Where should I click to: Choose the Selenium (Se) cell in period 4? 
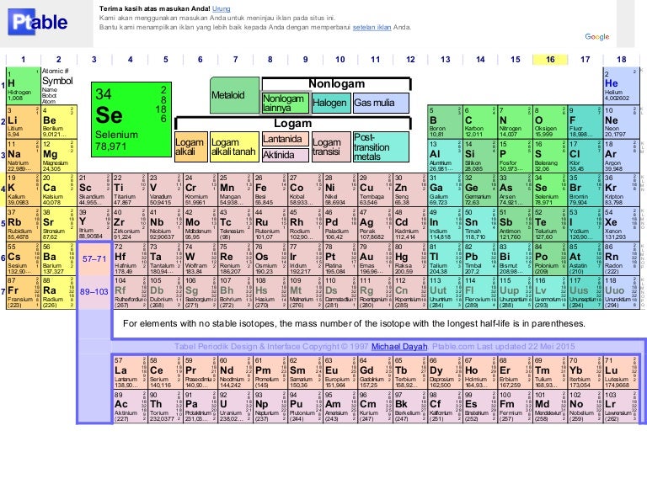[550, 190]
